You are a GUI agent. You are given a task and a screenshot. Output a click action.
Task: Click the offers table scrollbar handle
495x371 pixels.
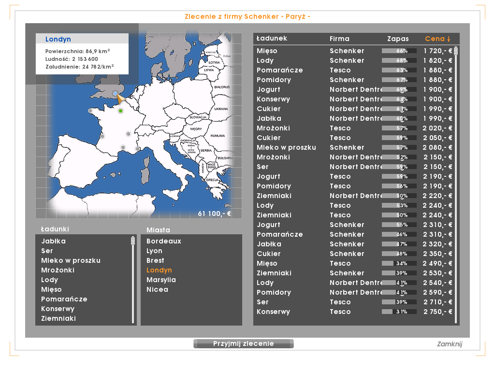455,50
